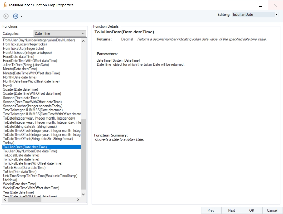283x214 pixels.
Task: Pick JulianToDate(String julianDate) from list
Action: click(x=26, y=65)
